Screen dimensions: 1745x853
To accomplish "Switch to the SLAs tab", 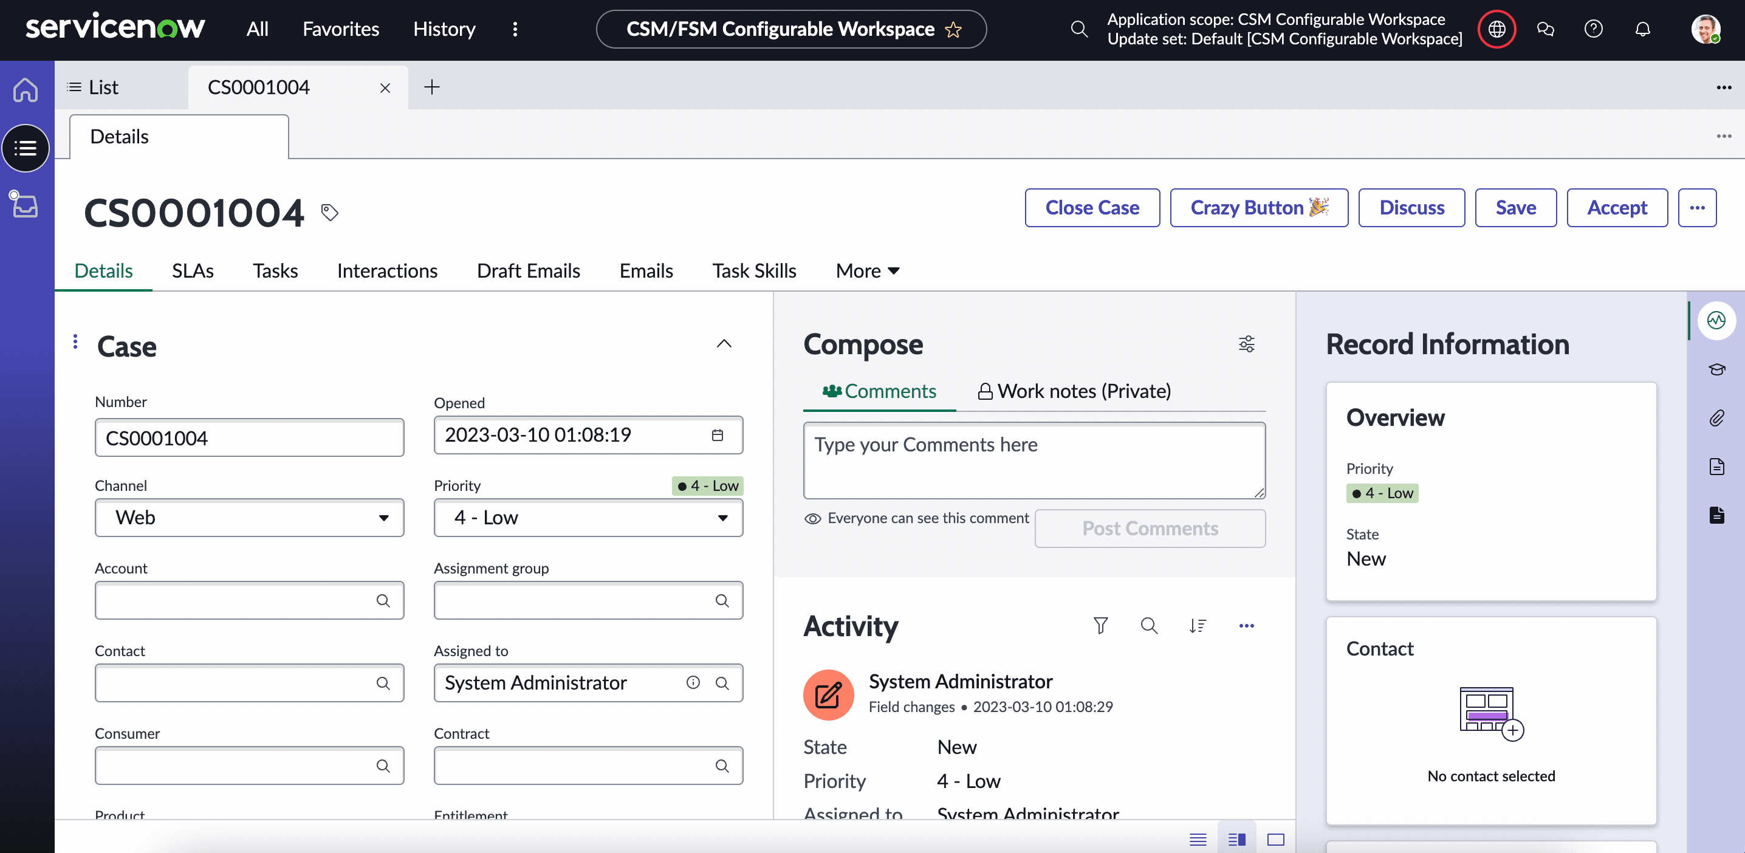I will tap(193, 271).
